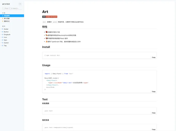Expand the DingAuth component arrow
Screen dimensions: 176x131
[x=1, y=35]
